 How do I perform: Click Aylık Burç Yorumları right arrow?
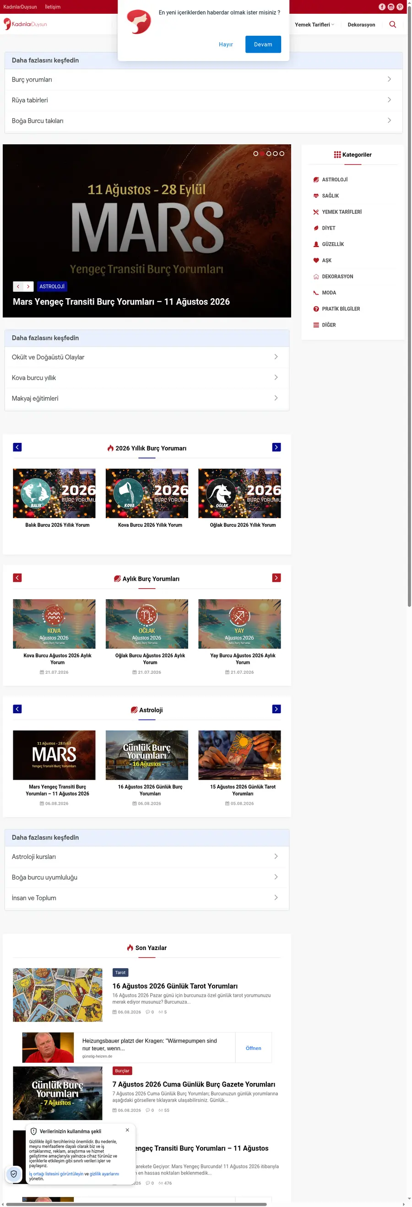(x=276, y=577)
